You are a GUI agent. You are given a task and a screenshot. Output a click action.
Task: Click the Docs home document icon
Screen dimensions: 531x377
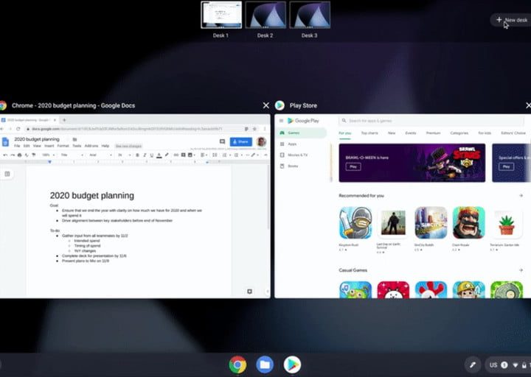(5, 141)
